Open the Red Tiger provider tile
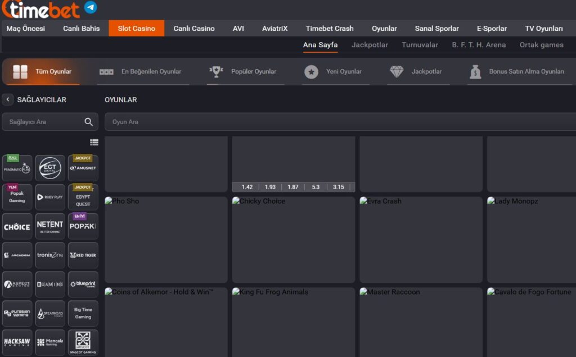The image size is (576, 357). click(x=83, y=255)
